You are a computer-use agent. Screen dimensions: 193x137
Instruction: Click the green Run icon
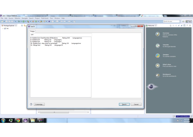[x=23, y=21]
